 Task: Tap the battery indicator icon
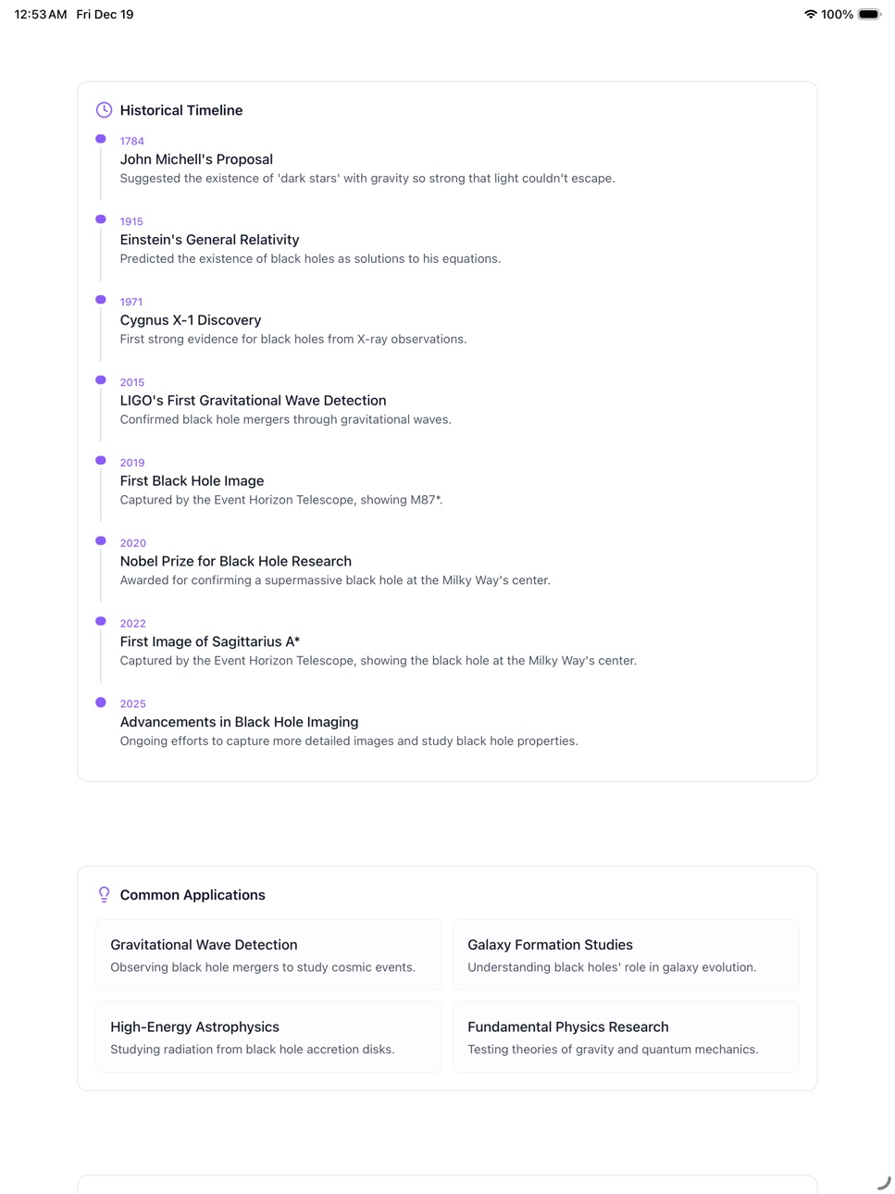pos(869,14)
